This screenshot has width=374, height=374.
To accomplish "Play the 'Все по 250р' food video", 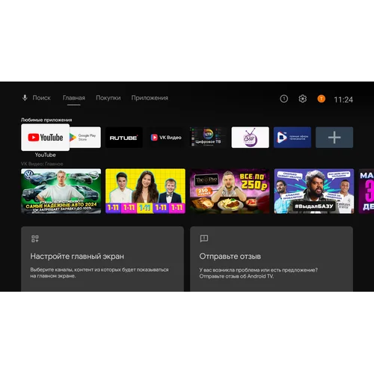I will 230,191.
